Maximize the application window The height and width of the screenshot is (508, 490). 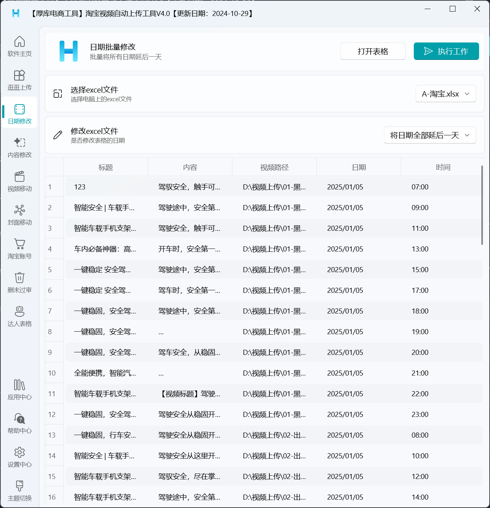point(453,9)
